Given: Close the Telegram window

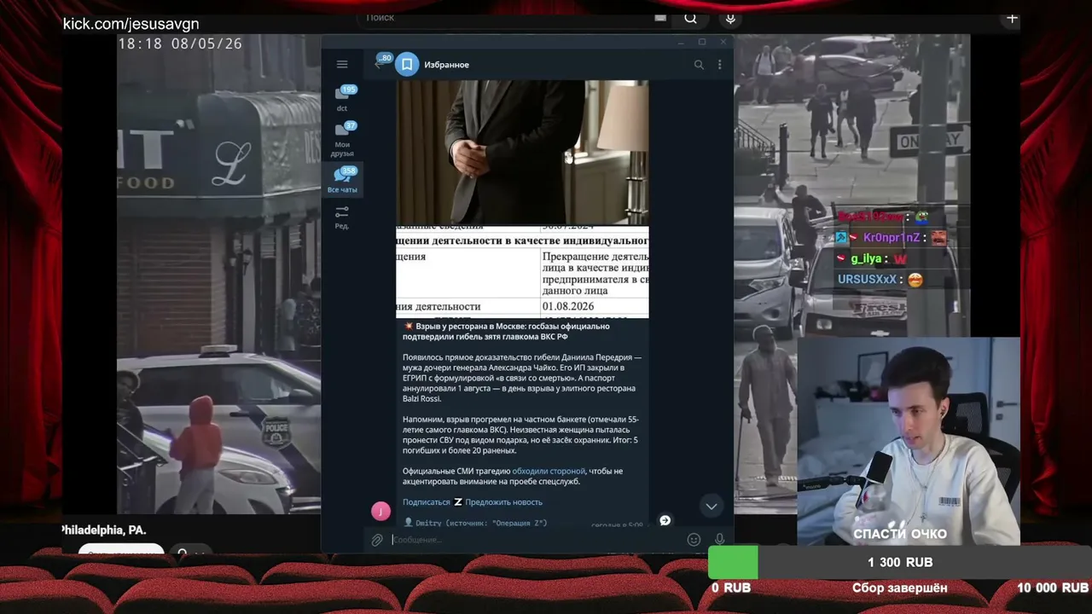Looking at the screenshot, I should pos(723,42).
